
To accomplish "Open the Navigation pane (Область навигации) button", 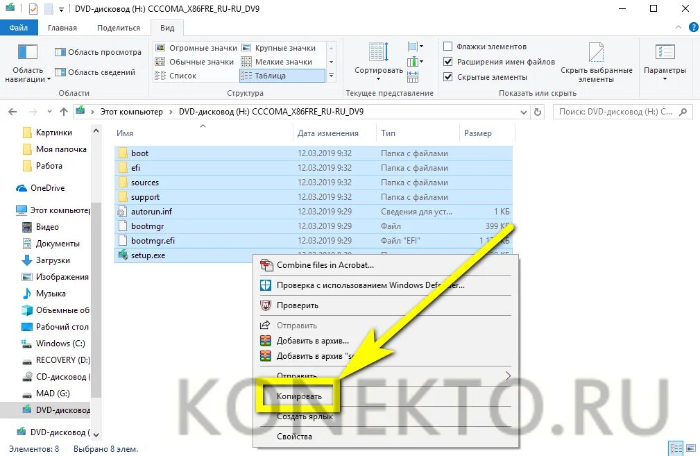I will pyautogui.click(x=27, y=63).
